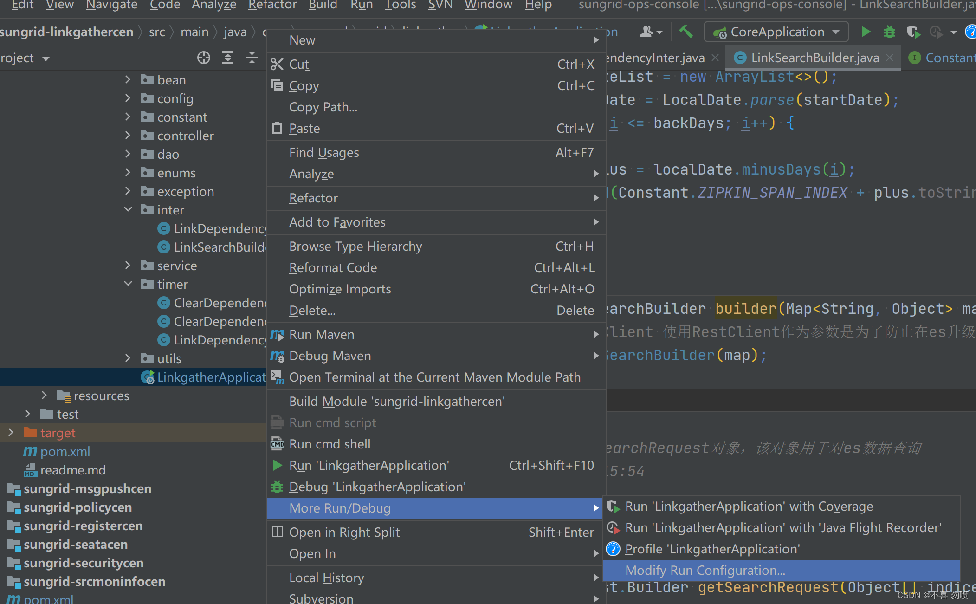This screenshot has width=976, height=604.
Task: Click the green Run button in toolbar
Action: pyautogui.click(x=866, y=32)
